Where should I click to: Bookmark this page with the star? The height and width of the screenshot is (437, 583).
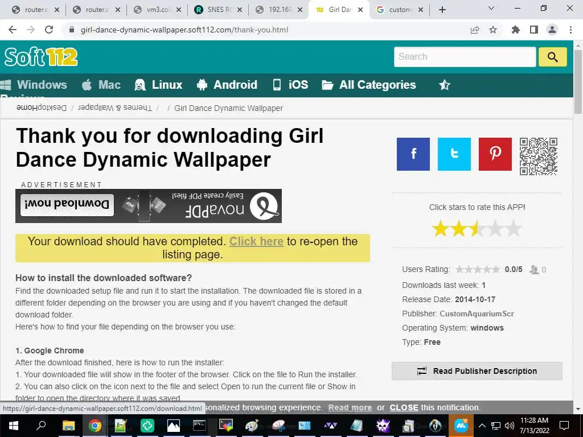click(x=493, y=30)
